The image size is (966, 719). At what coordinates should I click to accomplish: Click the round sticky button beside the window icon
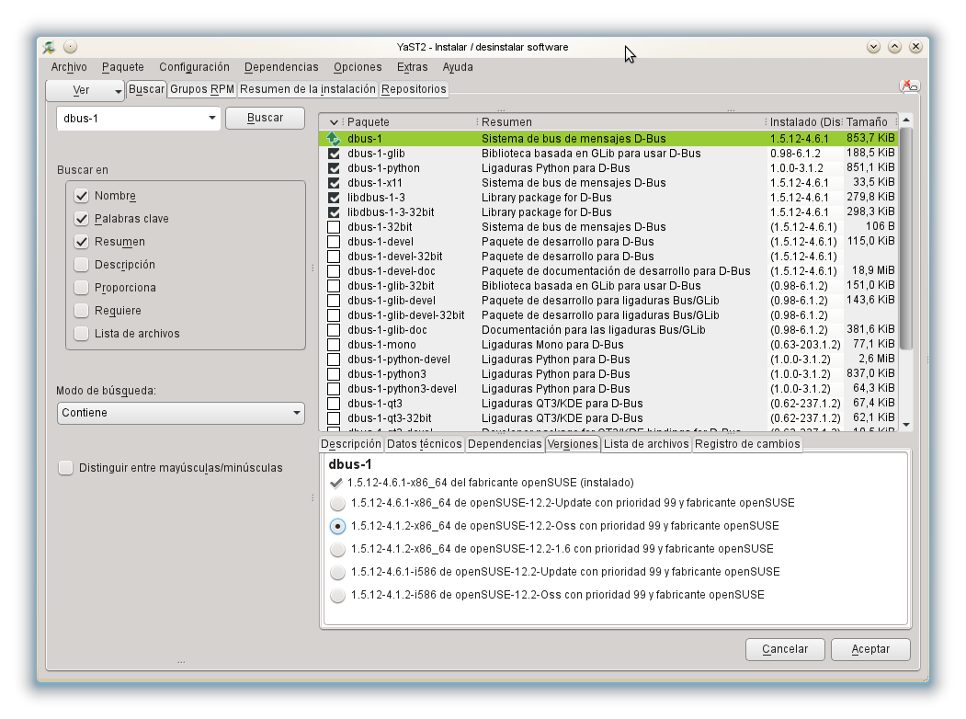[70, 47]
